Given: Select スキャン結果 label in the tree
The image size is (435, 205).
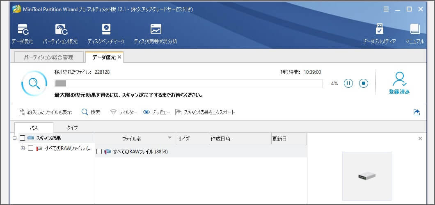Looking at the screenshot, I should 48,138.
